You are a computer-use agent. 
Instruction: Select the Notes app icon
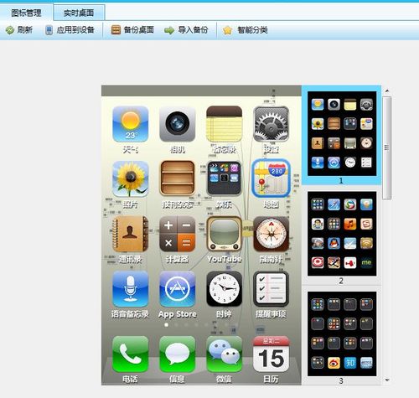point(224,124)
